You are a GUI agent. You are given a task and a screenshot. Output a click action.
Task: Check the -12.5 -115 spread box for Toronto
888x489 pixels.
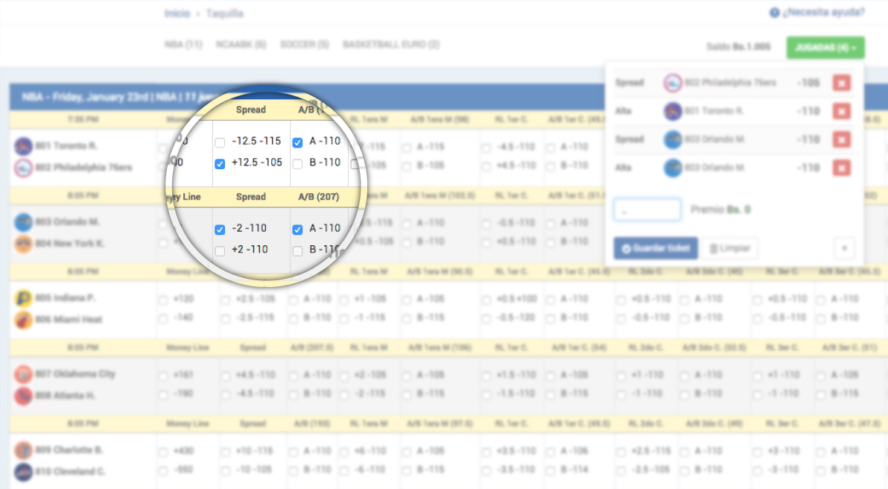(220, 142)
